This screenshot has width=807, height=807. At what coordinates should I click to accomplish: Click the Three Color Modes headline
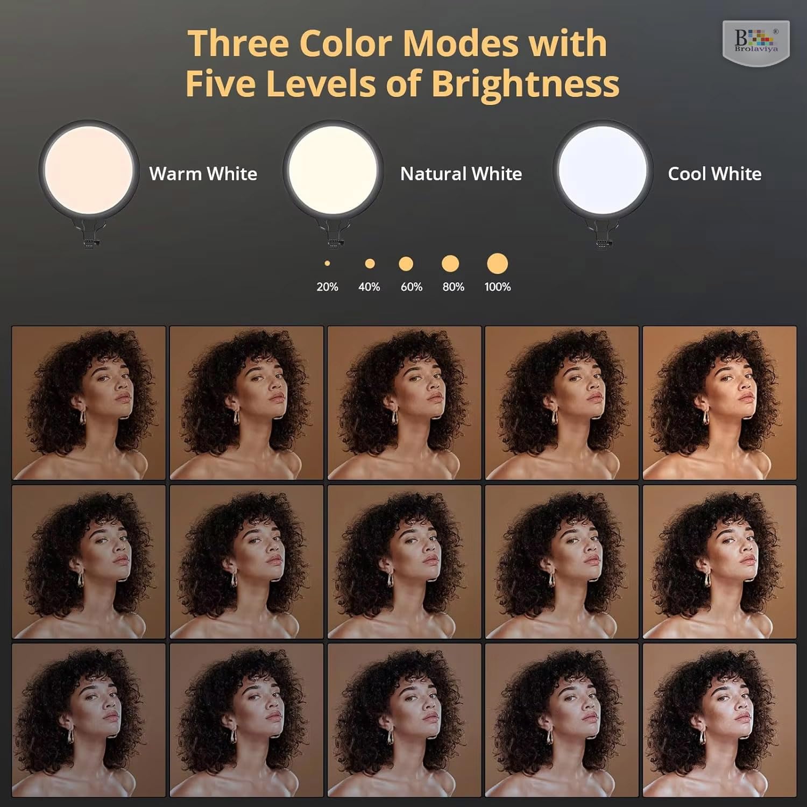[x=402, y=63]
